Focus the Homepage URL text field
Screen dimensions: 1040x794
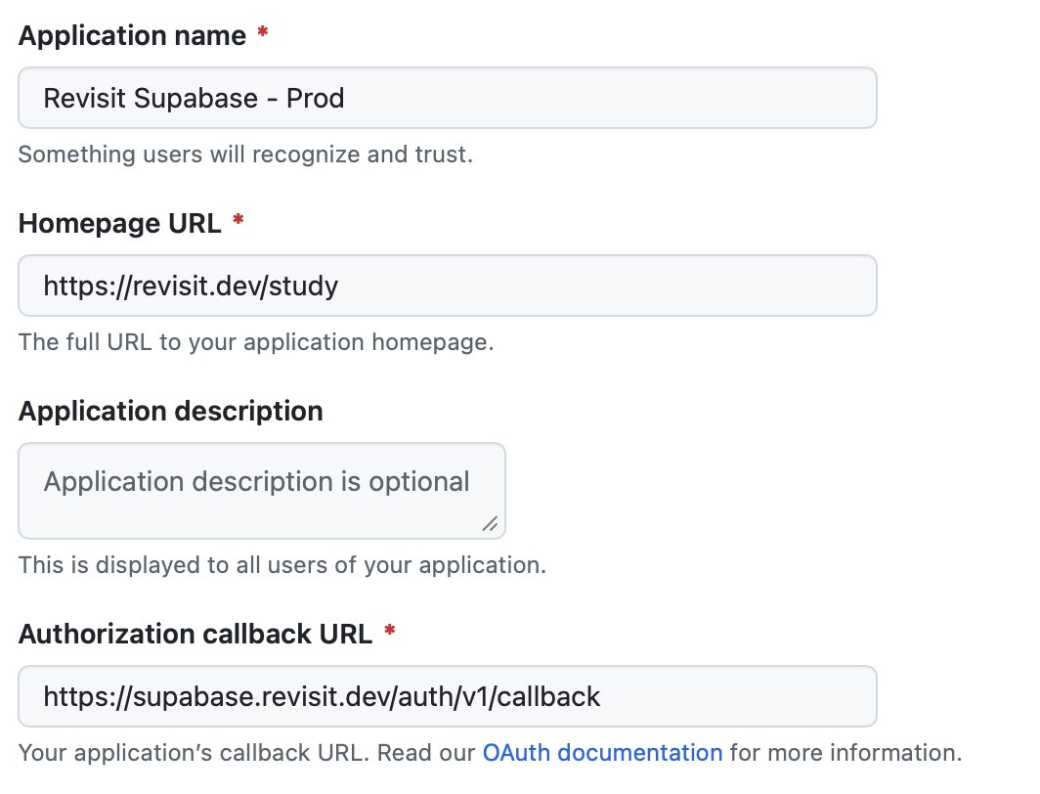(x=447, y=286)
